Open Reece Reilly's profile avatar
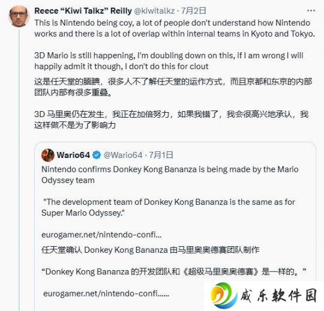Image resolution: width=324 pixels, height=311 pixels. pos(19,16)
